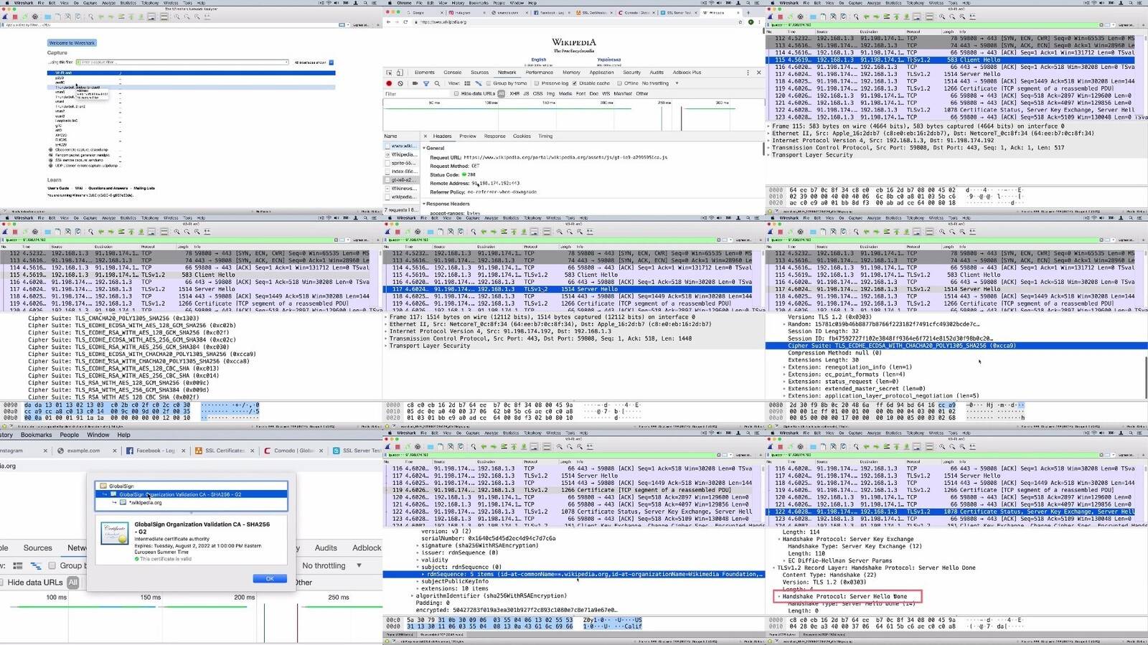Select CHACHA20_POLY1305 Cipher Suite row in right Wireshark

(x=956, y=346)
